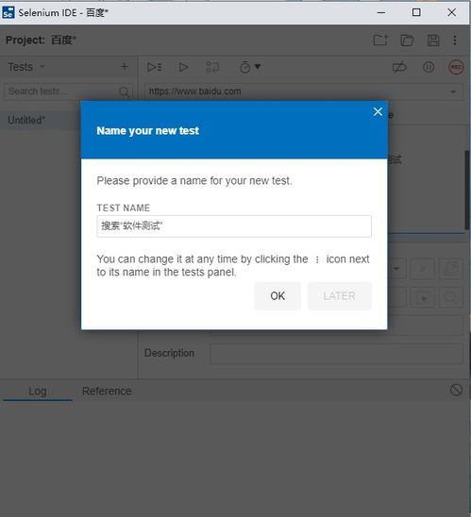Disable breakpoints icon
471x517 pixels.
tap(399, 67)
